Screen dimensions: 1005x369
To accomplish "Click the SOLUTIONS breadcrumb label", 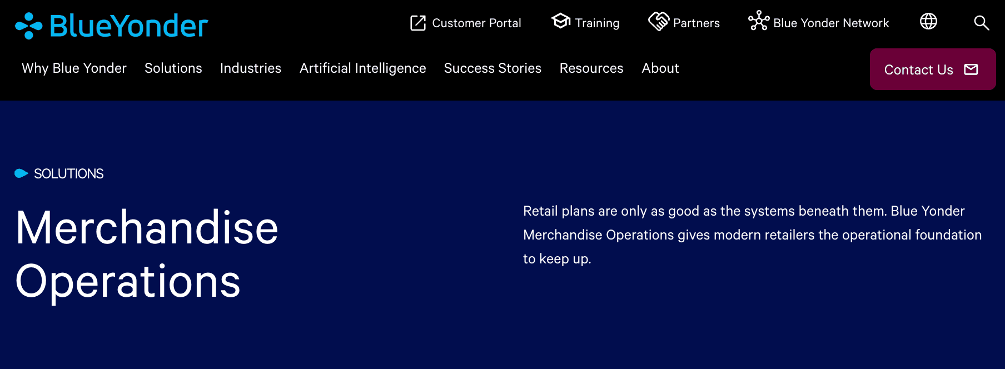I will 69,174.
